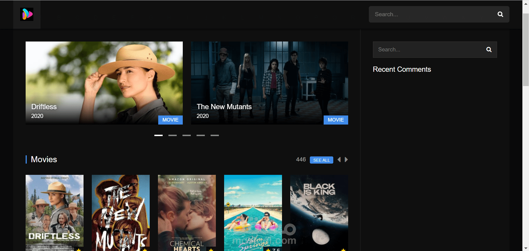
Task: Click the scrollbar down arrow
Action: (526, 248)
